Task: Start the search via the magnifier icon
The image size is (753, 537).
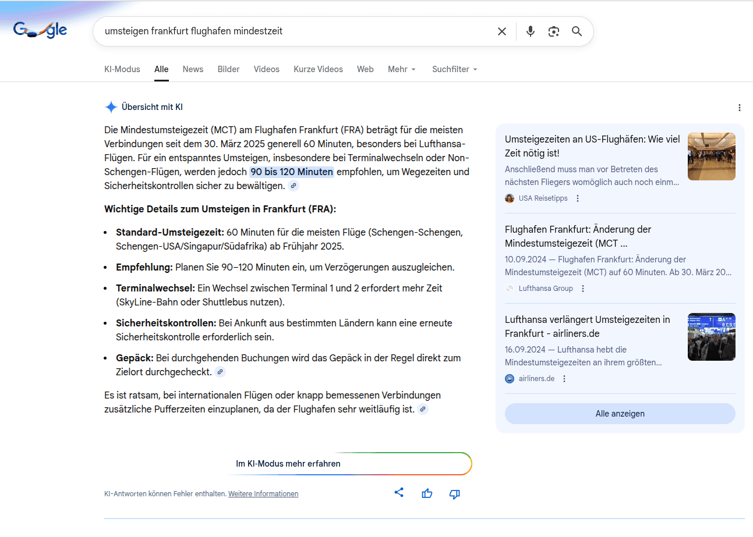Action: point(577,31)
